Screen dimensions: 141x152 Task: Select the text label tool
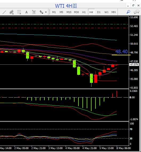[34, 12]
